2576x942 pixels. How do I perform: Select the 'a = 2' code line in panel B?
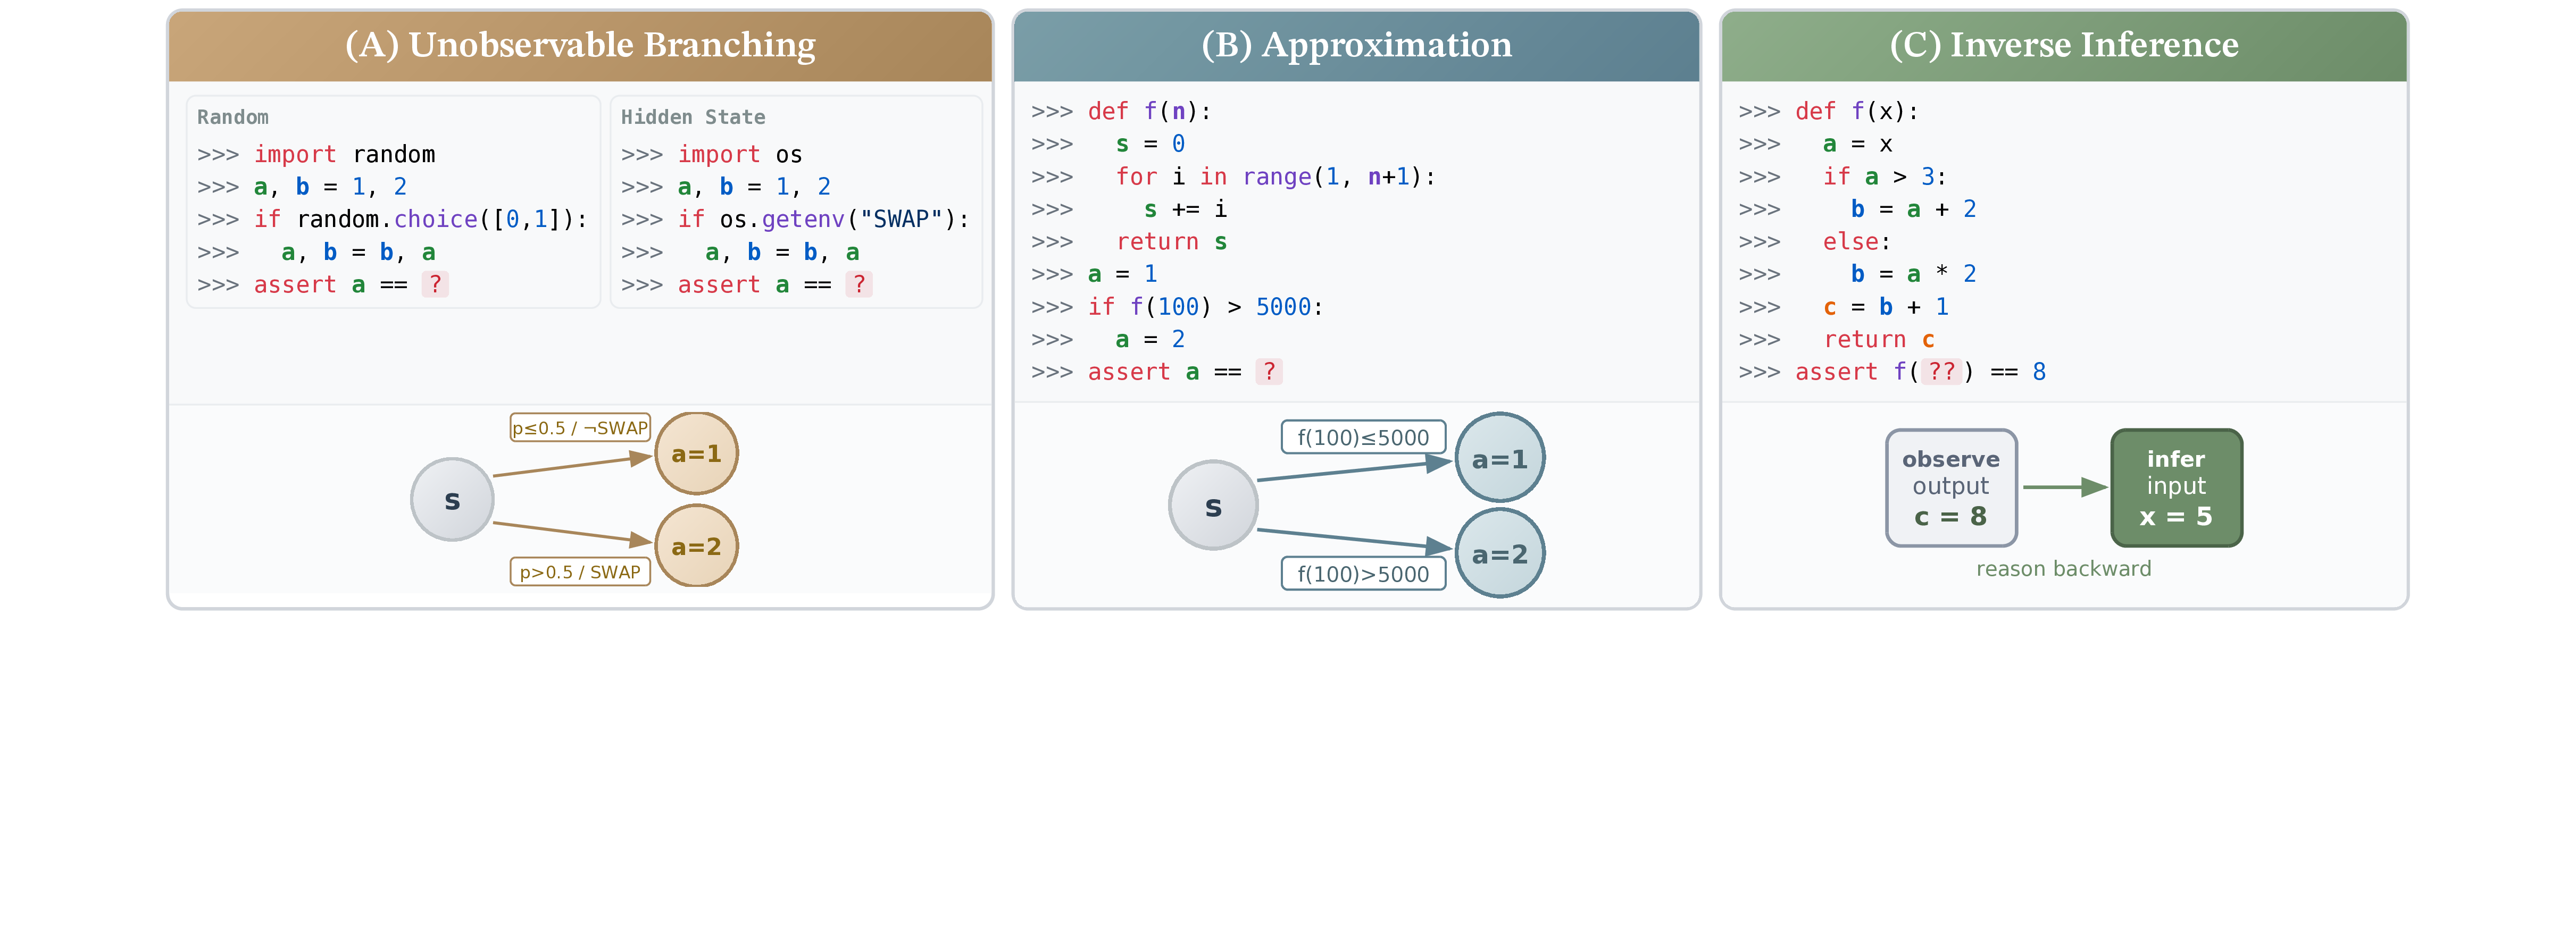(1108, 340)
